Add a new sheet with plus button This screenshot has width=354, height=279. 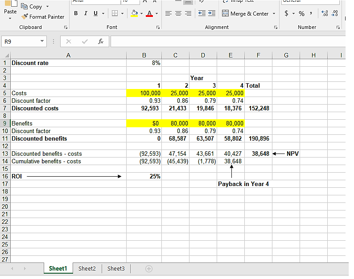tap(149, 269)
